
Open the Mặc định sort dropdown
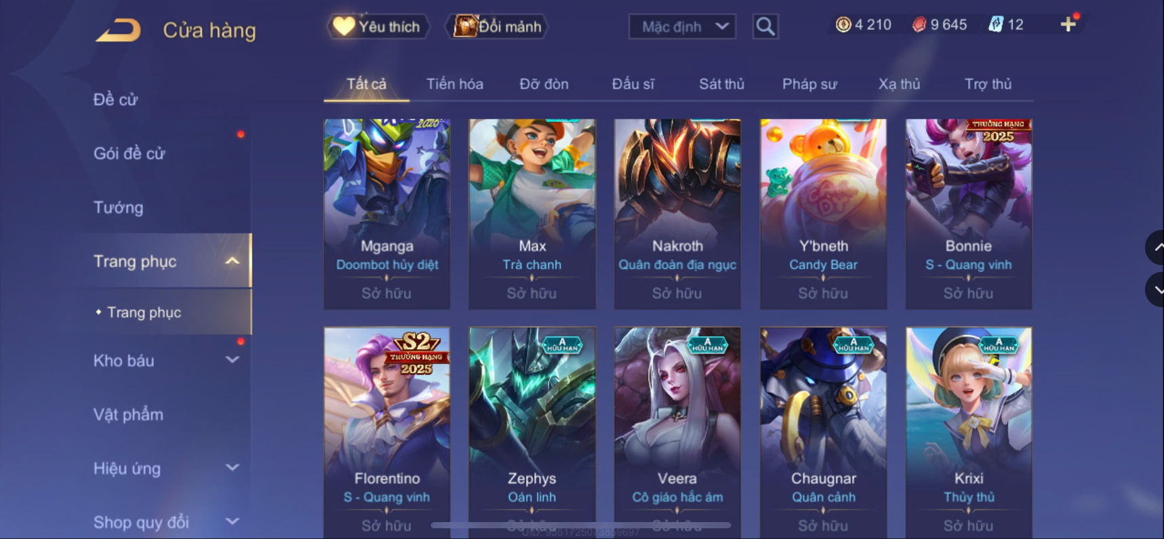coord(682,26)
